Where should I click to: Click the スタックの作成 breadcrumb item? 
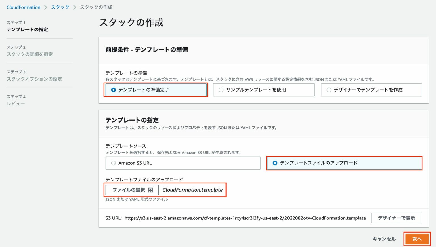[x=97, y=7]
